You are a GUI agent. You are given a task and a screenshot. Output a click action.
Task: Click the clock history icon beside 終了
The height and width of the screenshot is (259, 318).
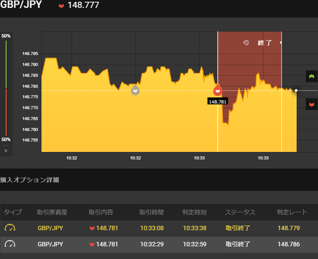pos(246,43)
